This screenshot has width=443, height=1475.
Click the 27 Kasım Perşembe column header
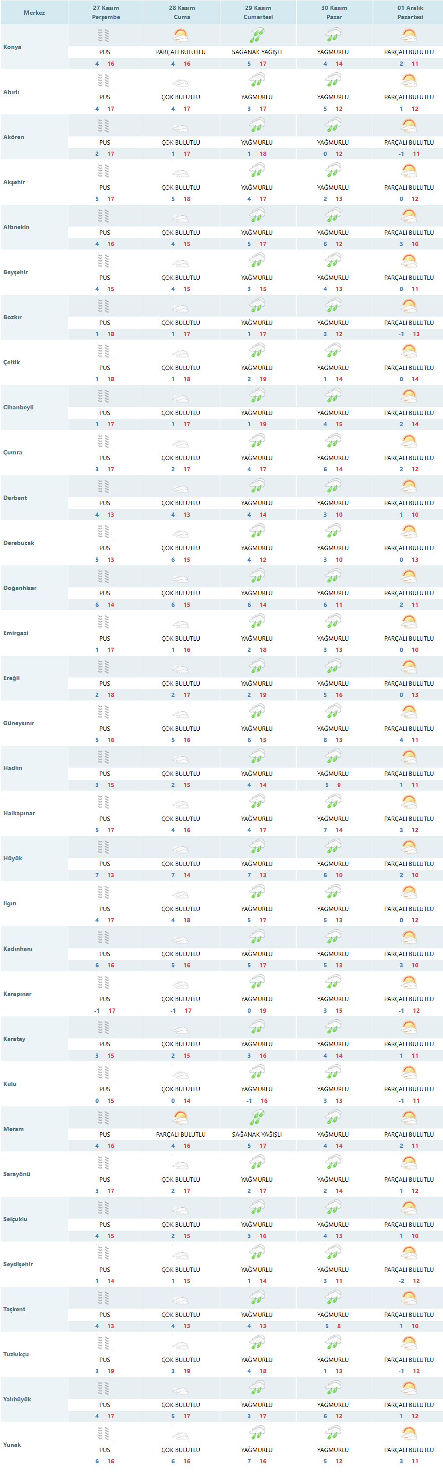tap(106, 13)
